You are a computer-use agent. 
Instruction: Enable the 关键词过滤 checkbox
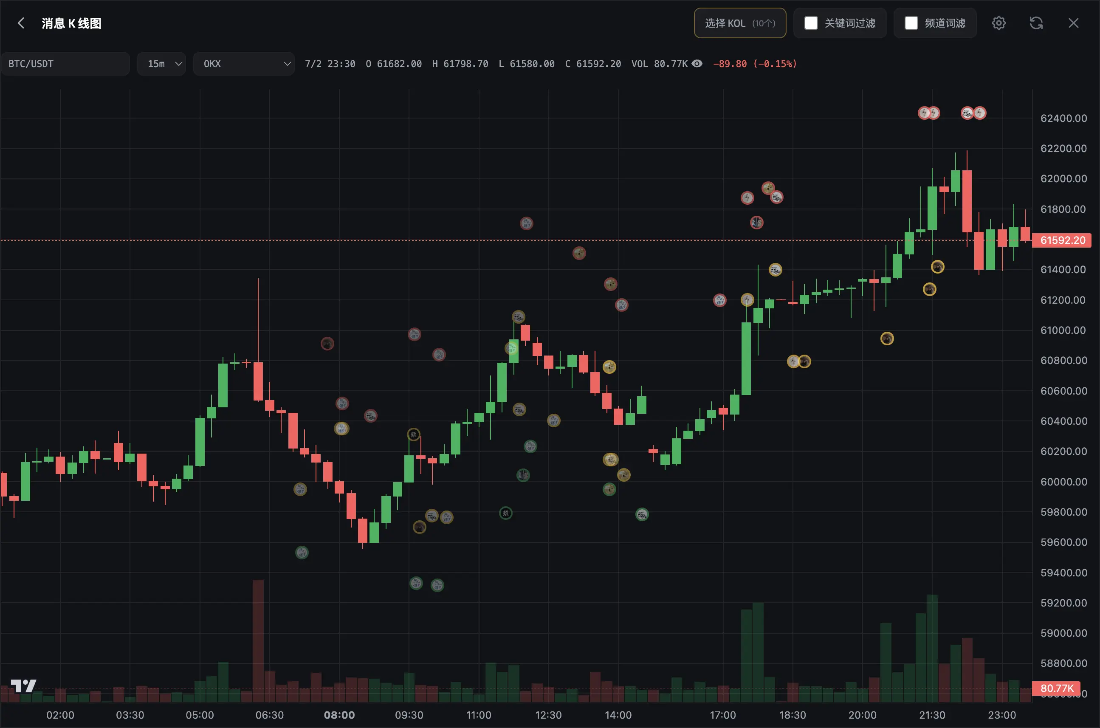tap(810, 23)
